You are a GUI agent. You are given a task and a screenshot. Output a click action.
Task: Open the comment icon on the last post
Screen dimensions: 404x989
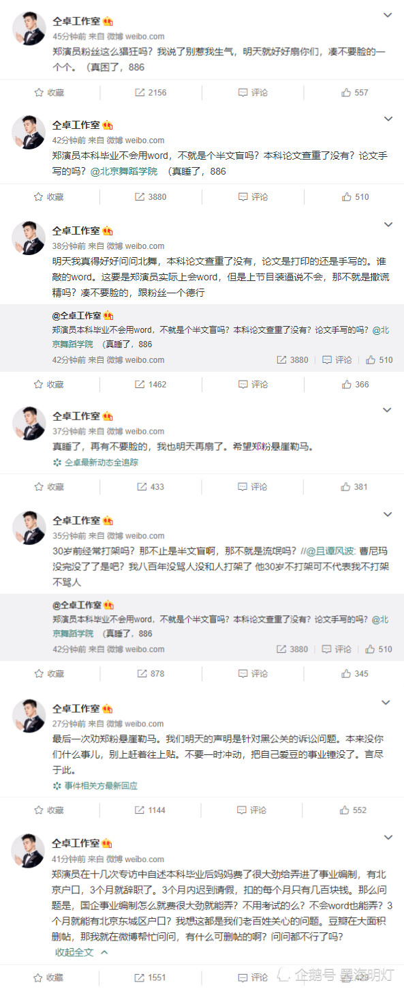[253, 978]
